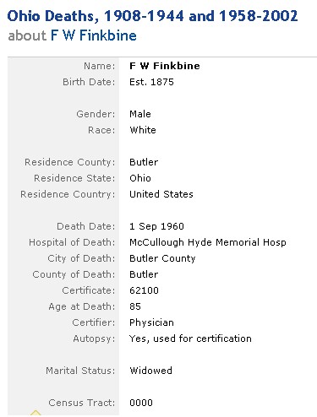This screenshot has height=417, width=317.
Task: Click the Hospital of Death label
Action: [x=72, y=242]
